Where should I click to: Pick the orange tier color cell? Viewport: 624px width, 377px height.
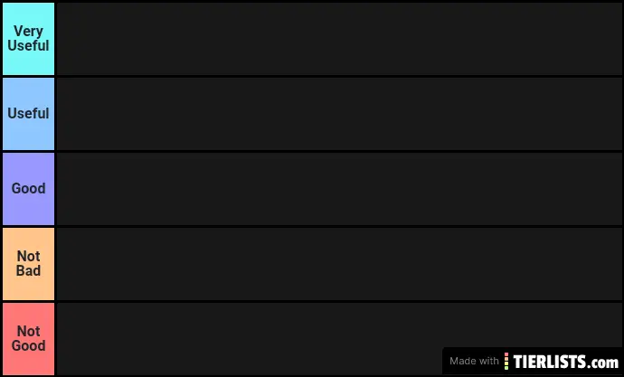[28, 264]
